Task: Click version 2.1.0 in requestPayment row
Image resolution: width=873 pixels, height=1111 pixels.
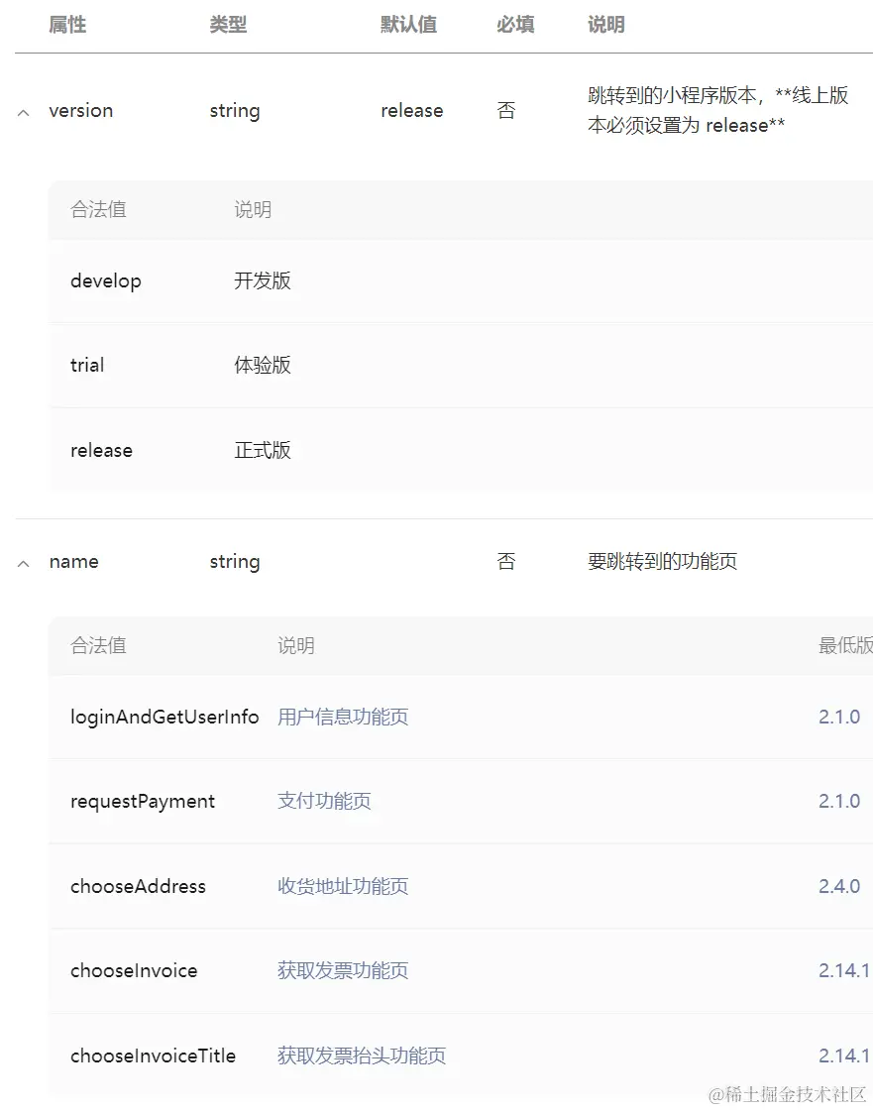Action: click(x=839, y=801)
